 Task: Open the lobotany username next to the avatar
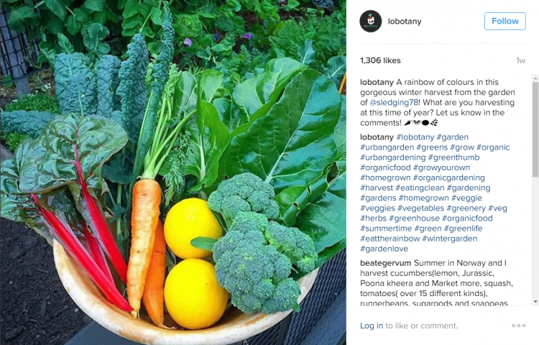(405, 22)
